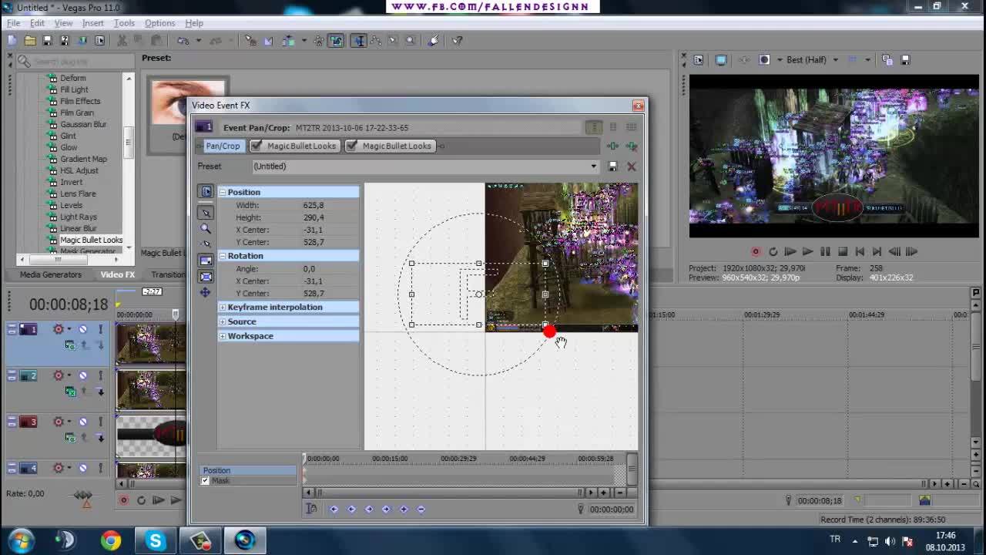Expand the Keyframe interpolation section
Image resolution: width=986 pixels, height=555 pixels.
(223, 308)
